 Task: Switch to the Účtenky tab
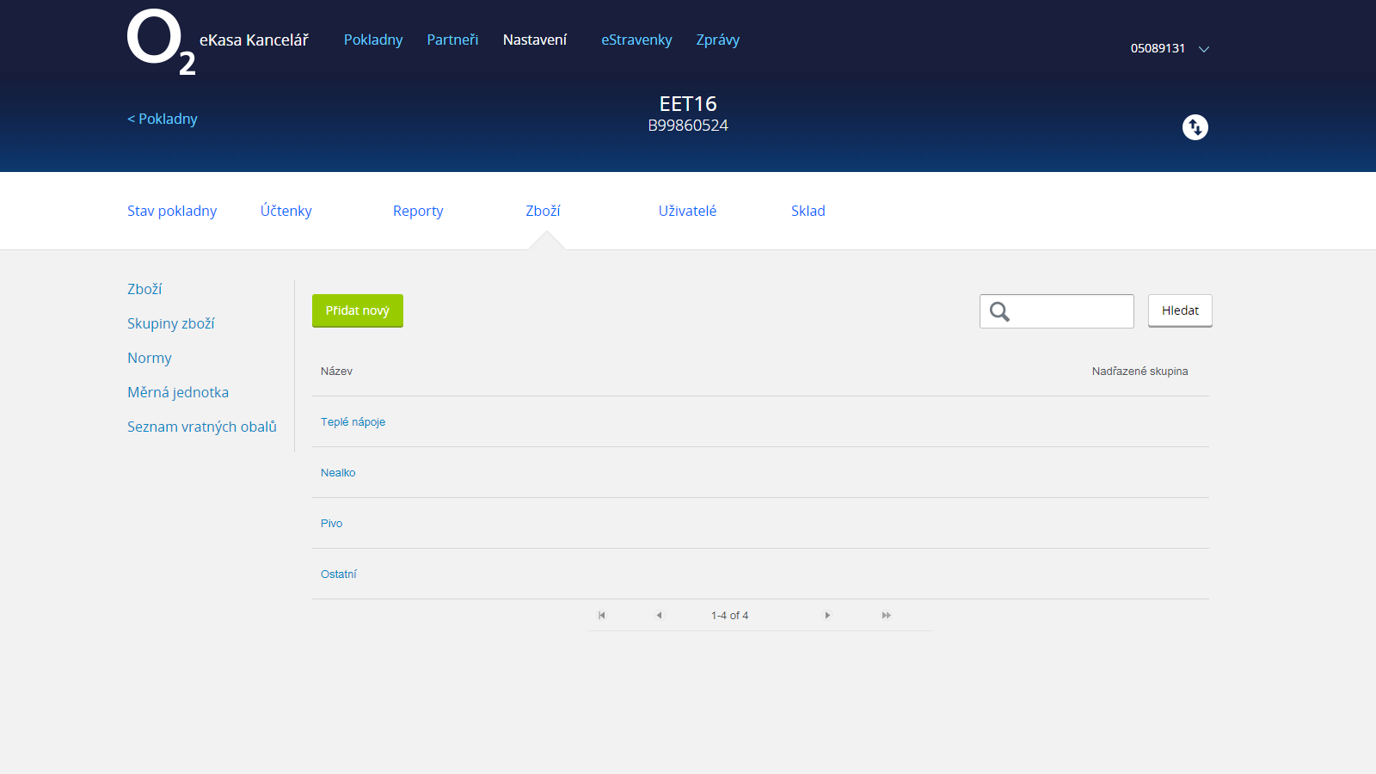pyautogui.click(x=286, y=211)
